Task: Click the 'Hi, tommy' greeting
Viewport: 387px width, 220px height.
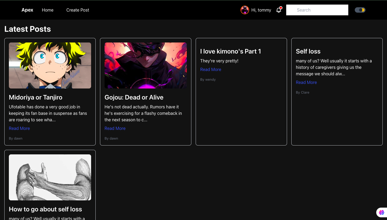Action: [261, 10]
